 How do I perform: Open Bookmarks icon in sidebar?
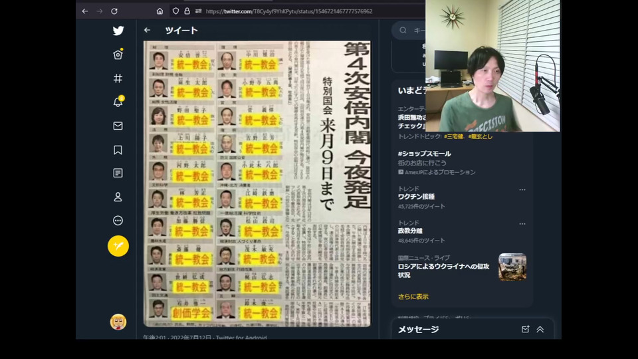[x=118, y=150]
